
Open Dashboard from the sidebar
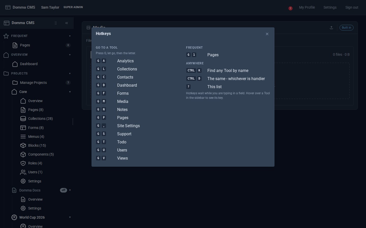pos(29,64)
